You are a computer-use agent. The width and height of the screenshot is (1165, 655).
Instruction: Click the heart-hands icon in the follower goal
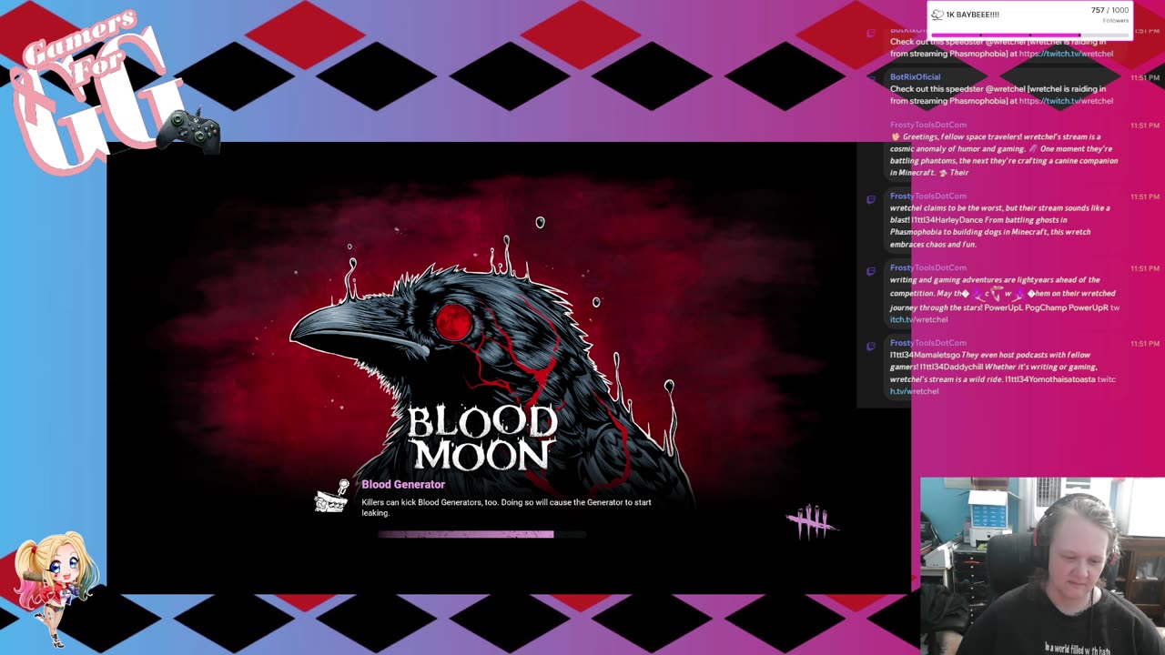pos(937,15)
